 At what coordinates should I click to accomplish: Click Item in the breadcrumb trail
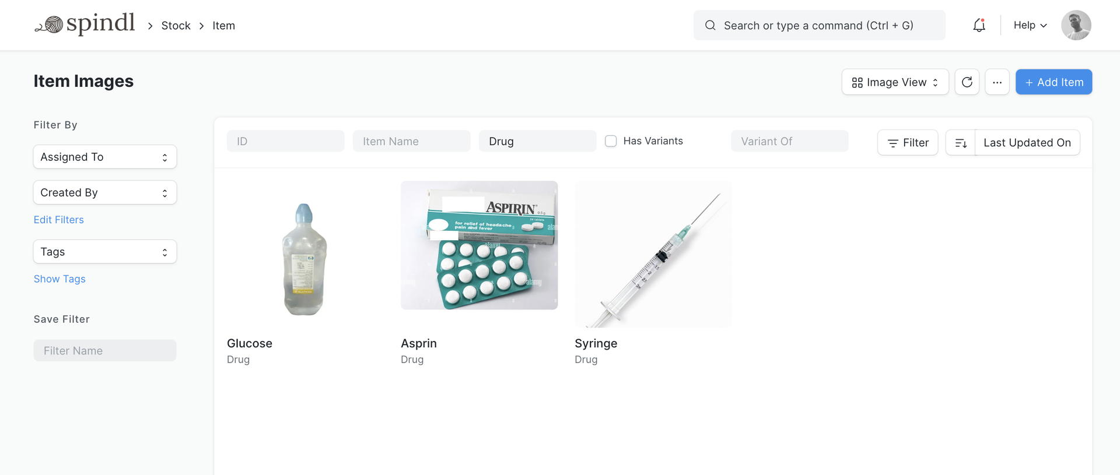[x=223, y=26]
